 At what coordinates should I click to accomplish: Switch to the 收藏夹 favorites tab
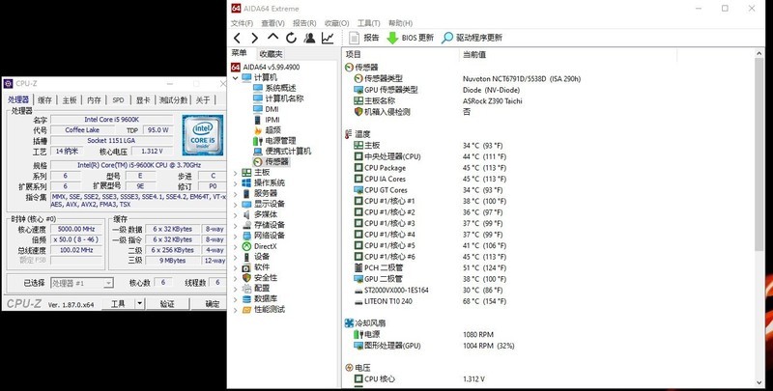(272, 54)
